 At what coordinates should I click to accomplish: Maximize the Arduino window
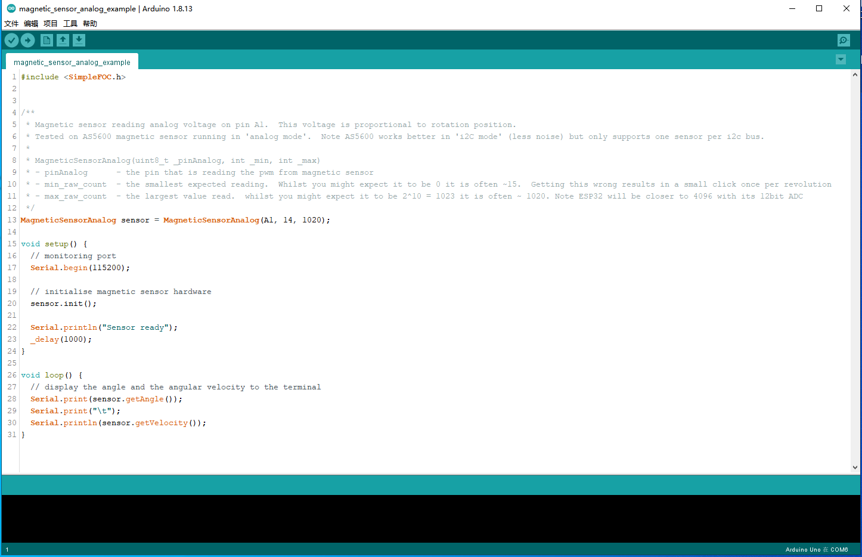tap(819, 8)
